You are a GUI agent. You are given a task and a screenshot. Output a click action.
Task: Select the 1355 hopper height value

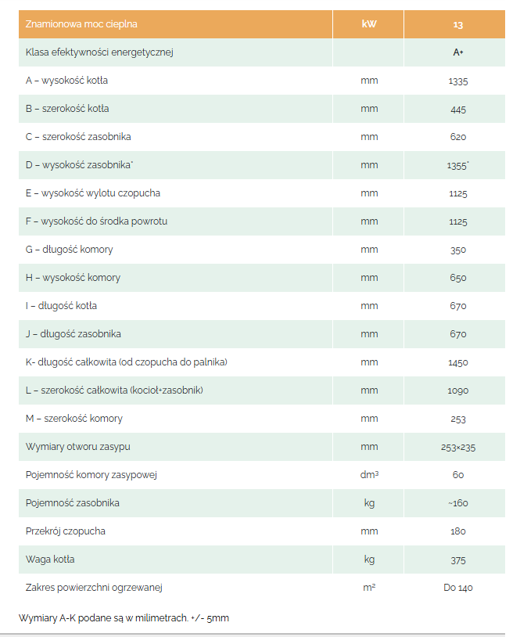coord(458,165)
